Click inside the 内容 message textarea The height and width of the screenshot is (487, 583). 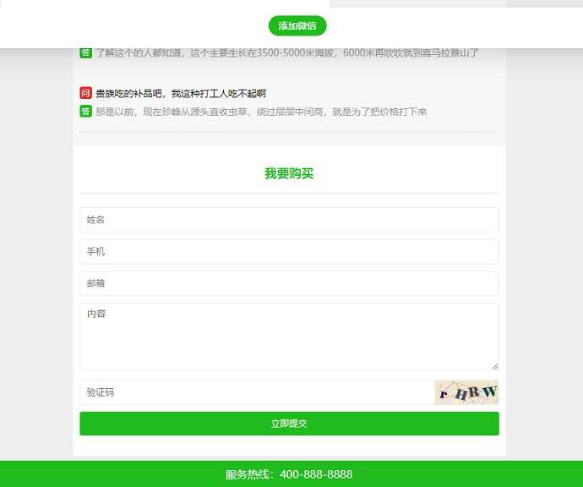pos(289,337)
